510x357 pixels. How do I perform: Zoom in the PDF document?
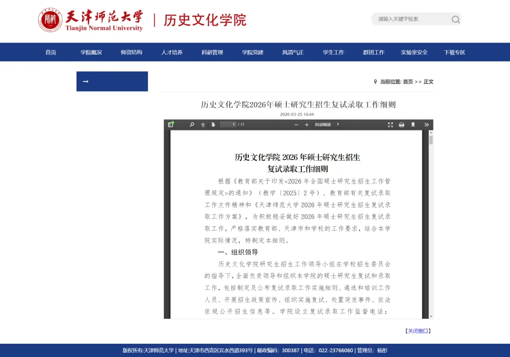tap(306, 125)
